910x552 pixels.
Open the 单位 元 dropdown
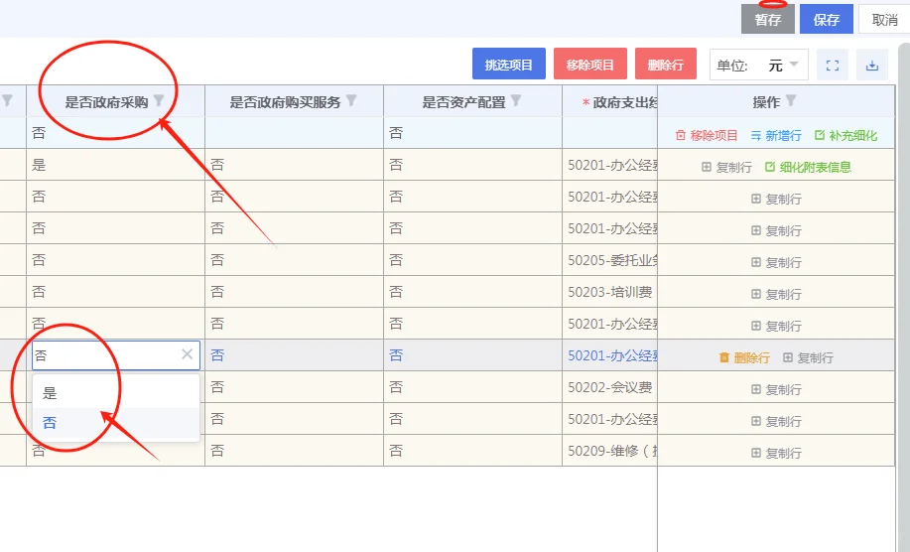pyautogui.click(x=758, y=65)
